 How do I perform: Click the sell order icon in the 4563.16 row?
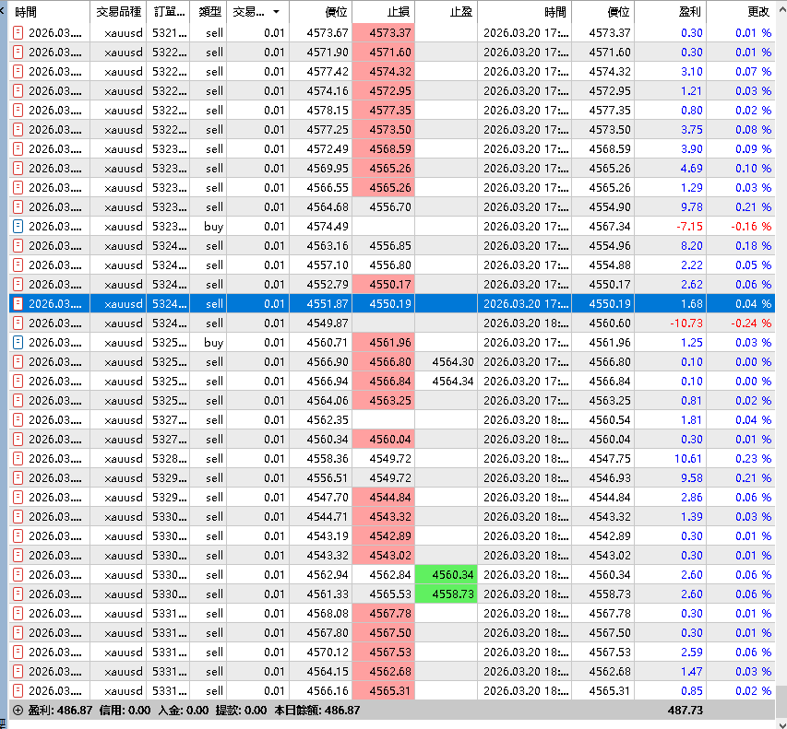(18, 246)
